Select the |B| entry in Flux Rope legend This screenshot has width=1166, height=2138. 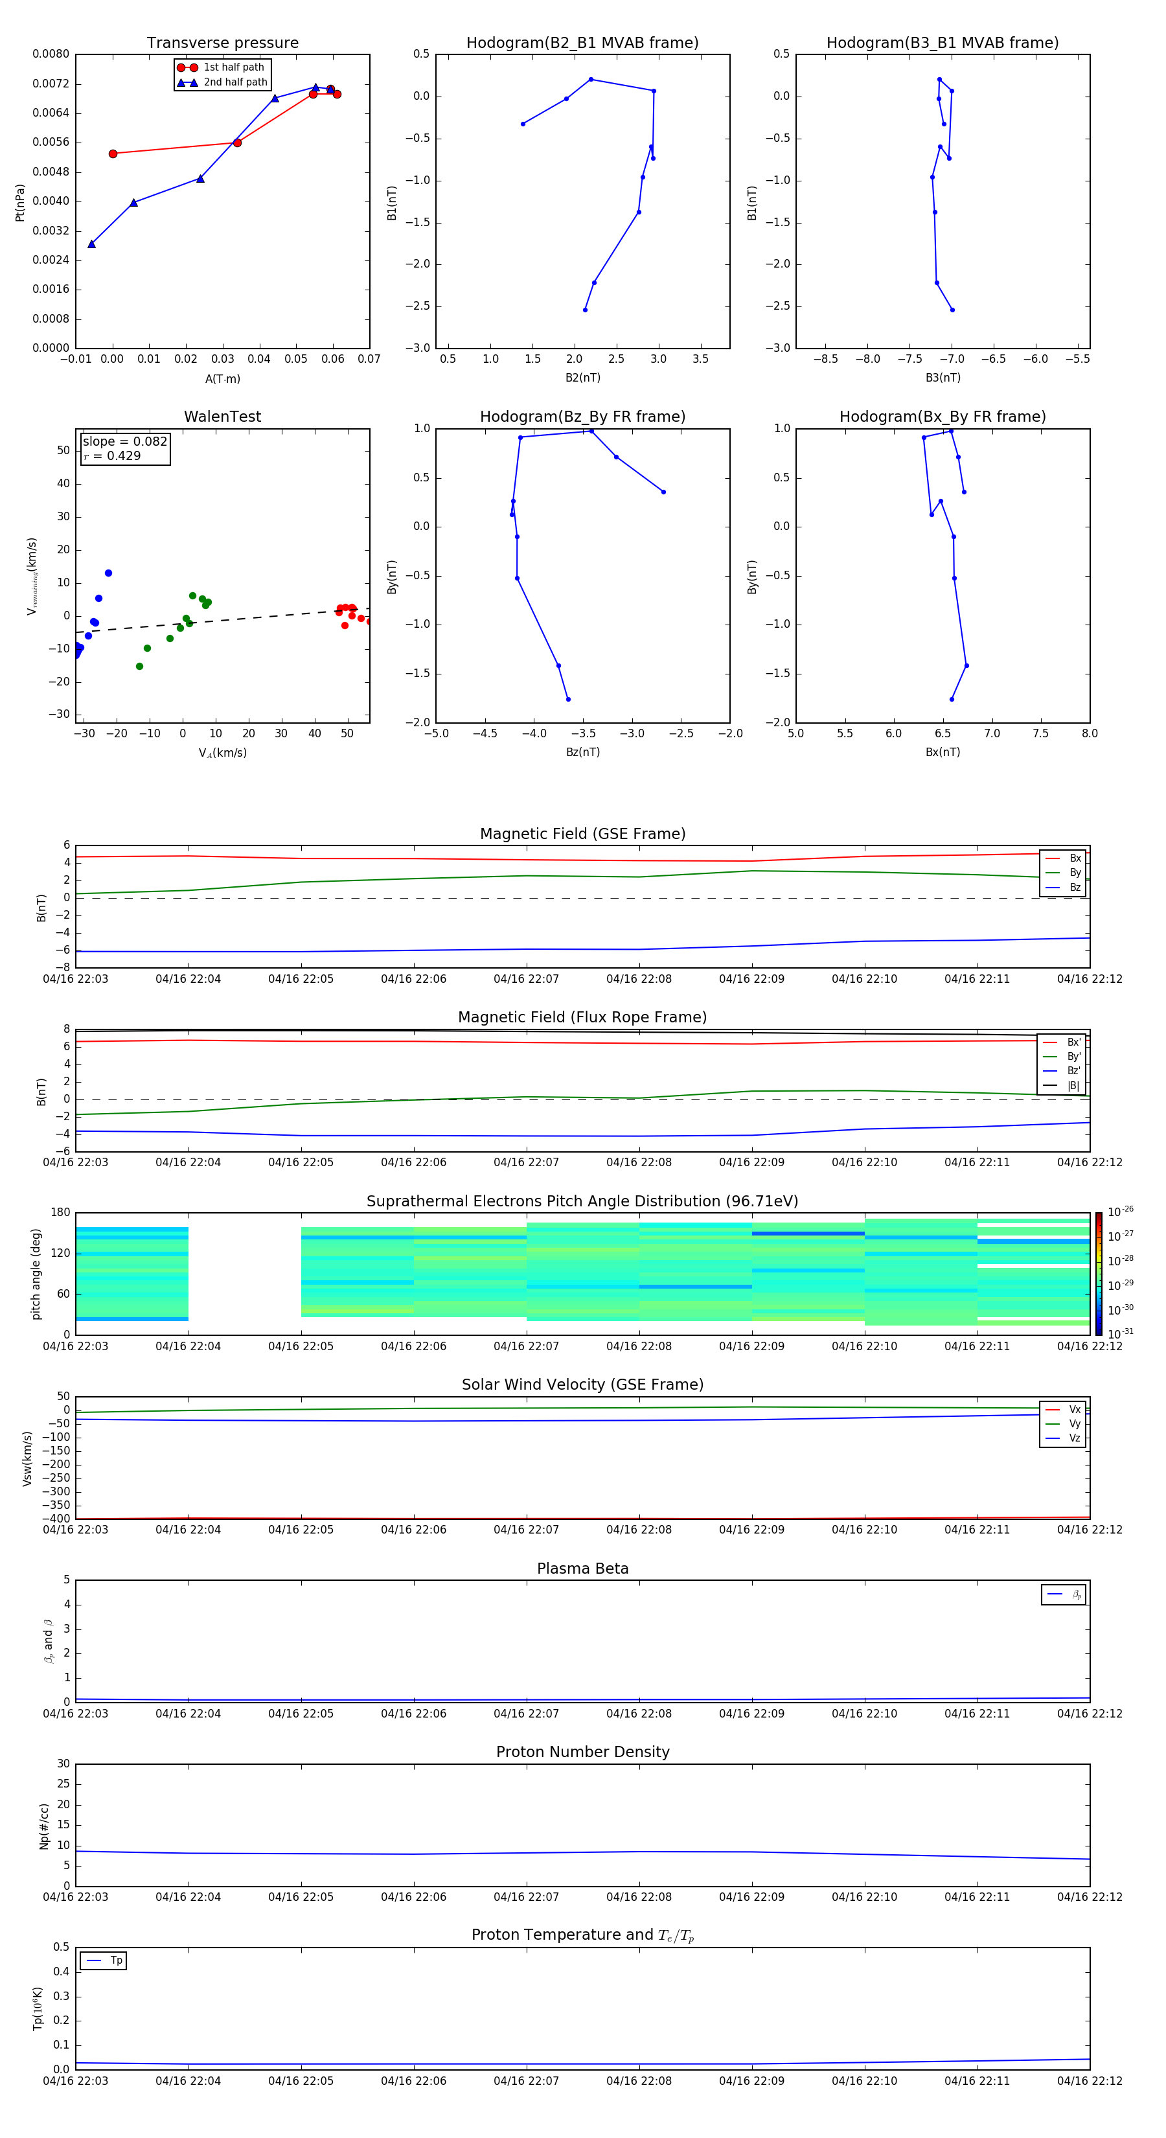click(1062, 1086)
